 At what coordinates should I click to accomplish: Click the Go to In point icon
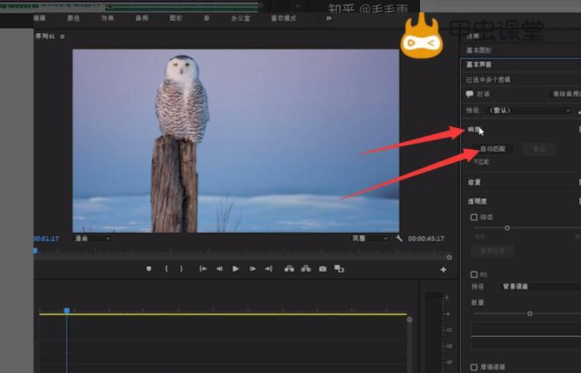pos(203,269)
